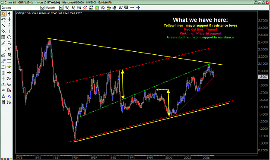
Task: Click the zoom in plus toolbar button
Action: click(x=138, y=8)
